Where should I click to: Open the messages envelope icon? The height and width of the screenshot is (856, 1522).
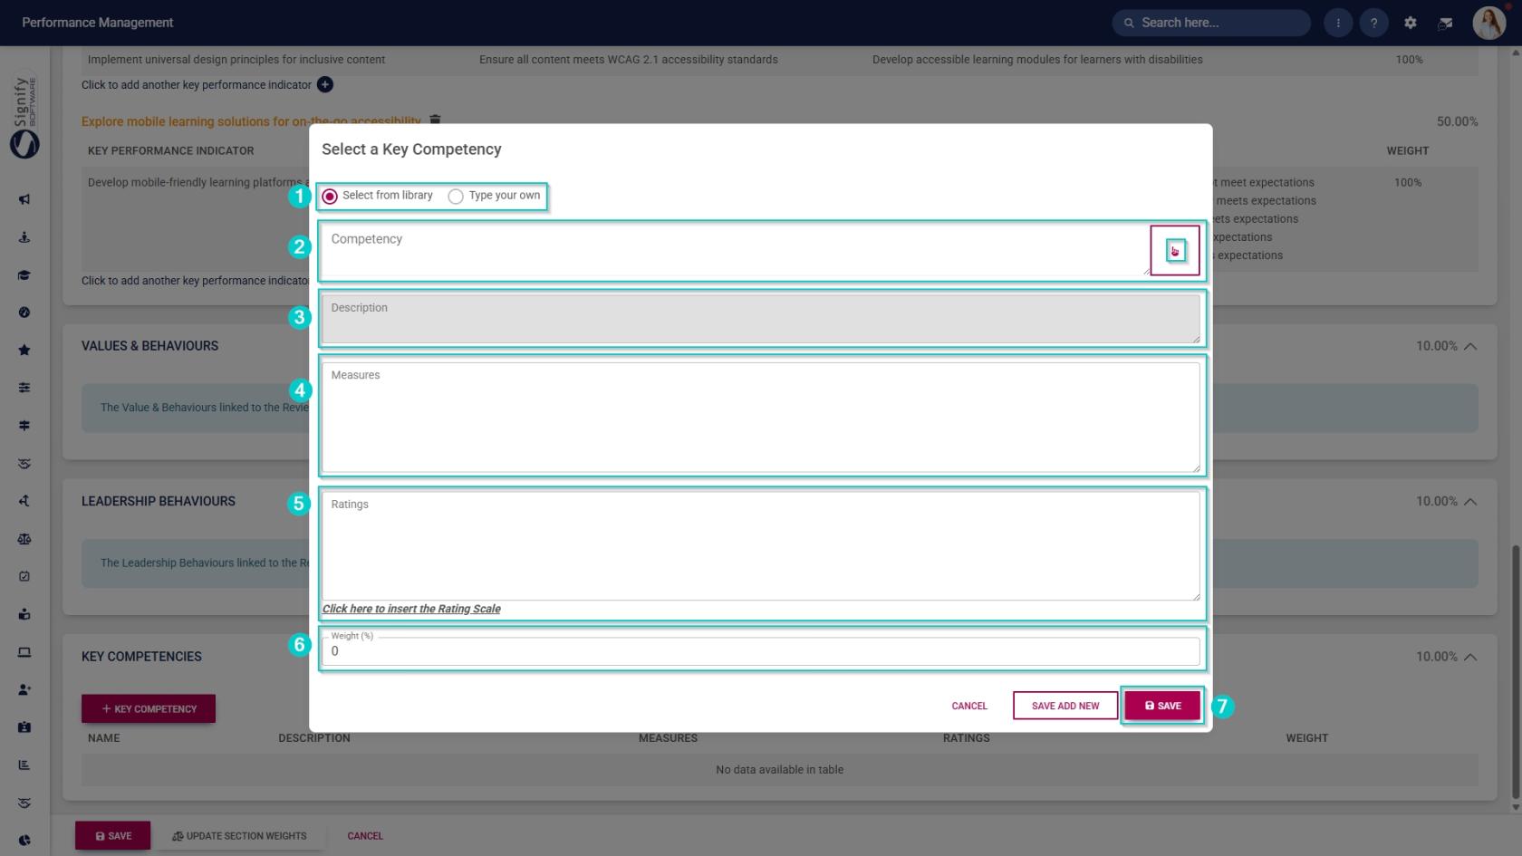pos(1446,23)
